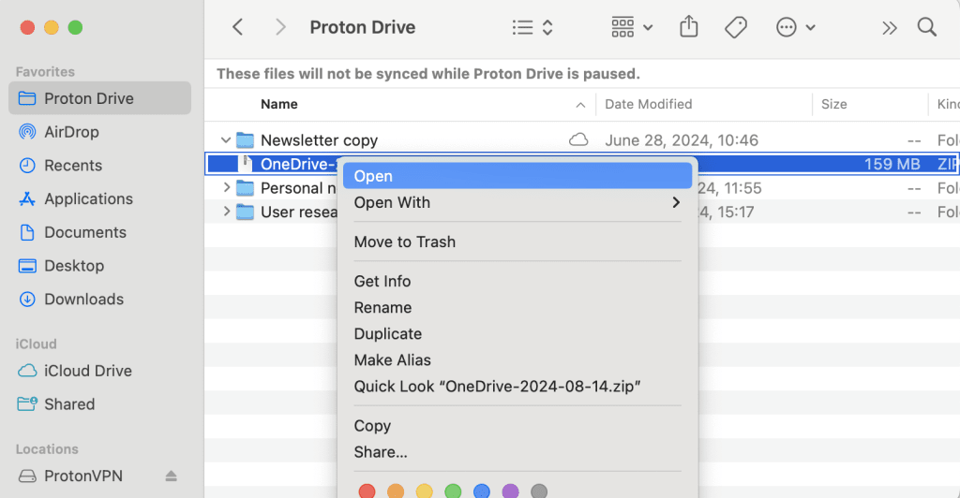
Task: Choose Open from the context menu
Action: [517, 176]
